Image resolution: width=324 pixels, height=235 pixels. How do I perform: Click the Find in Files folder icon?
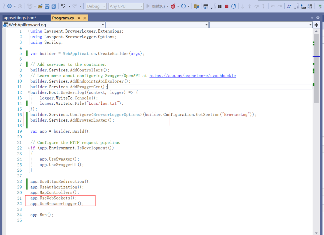196,6
